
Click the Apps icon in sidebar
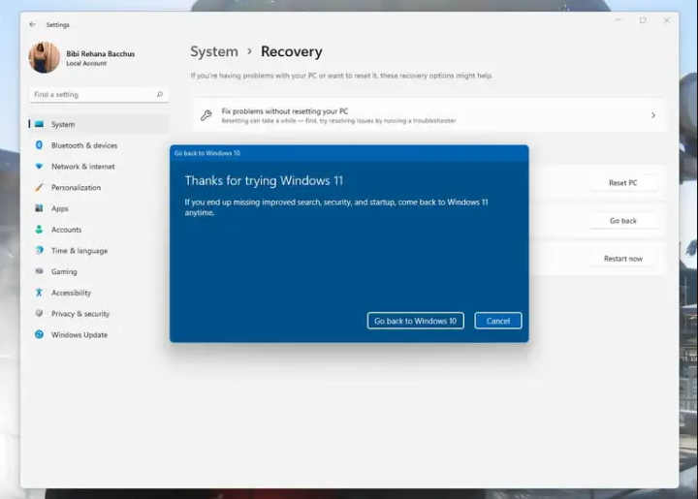pyautogui.click(x=39, y=208)
